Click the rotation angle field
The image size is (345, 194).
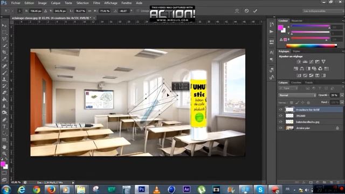(124, 11)
